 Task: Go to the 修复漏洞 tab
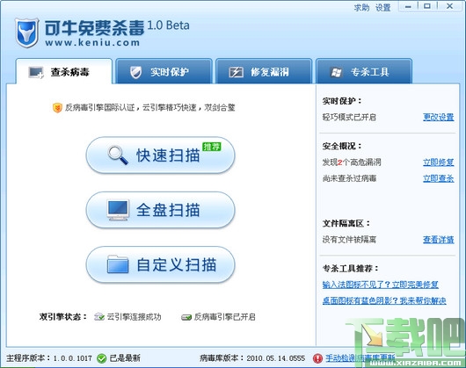pyautogui.click(x=264, y=71)
